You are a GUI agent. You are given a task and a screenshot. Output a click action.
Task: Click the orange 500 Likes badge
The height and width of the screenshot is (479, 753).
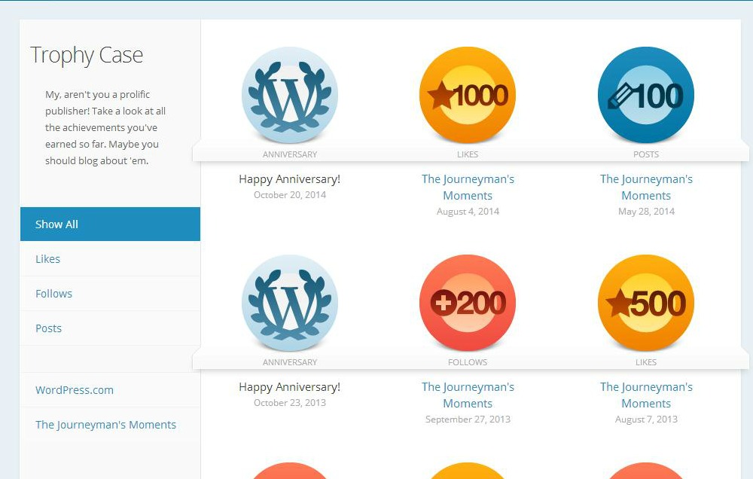[645, 303]
